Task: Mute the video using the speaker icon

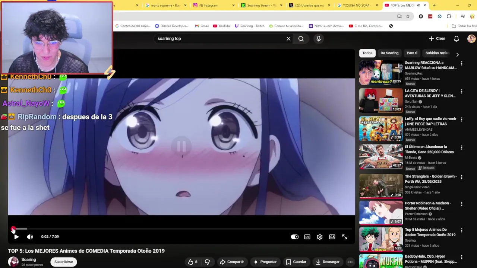Action: click(30, 237)
